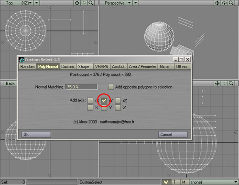Image resolution: width=239 pixels, height=185 pixels.
Task: Select the Poly Normal tab
Action: [48, 67]
